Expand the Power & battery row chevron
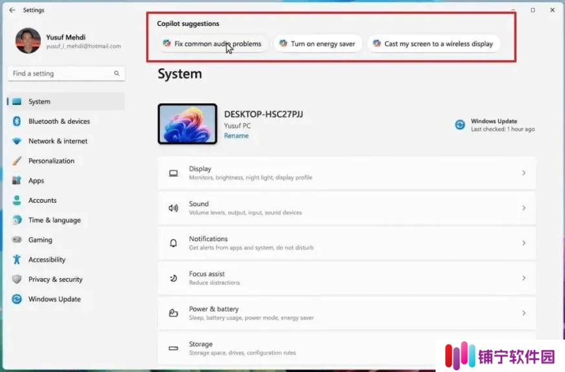This screenshot has height=372, width=565. pos(524,313)
